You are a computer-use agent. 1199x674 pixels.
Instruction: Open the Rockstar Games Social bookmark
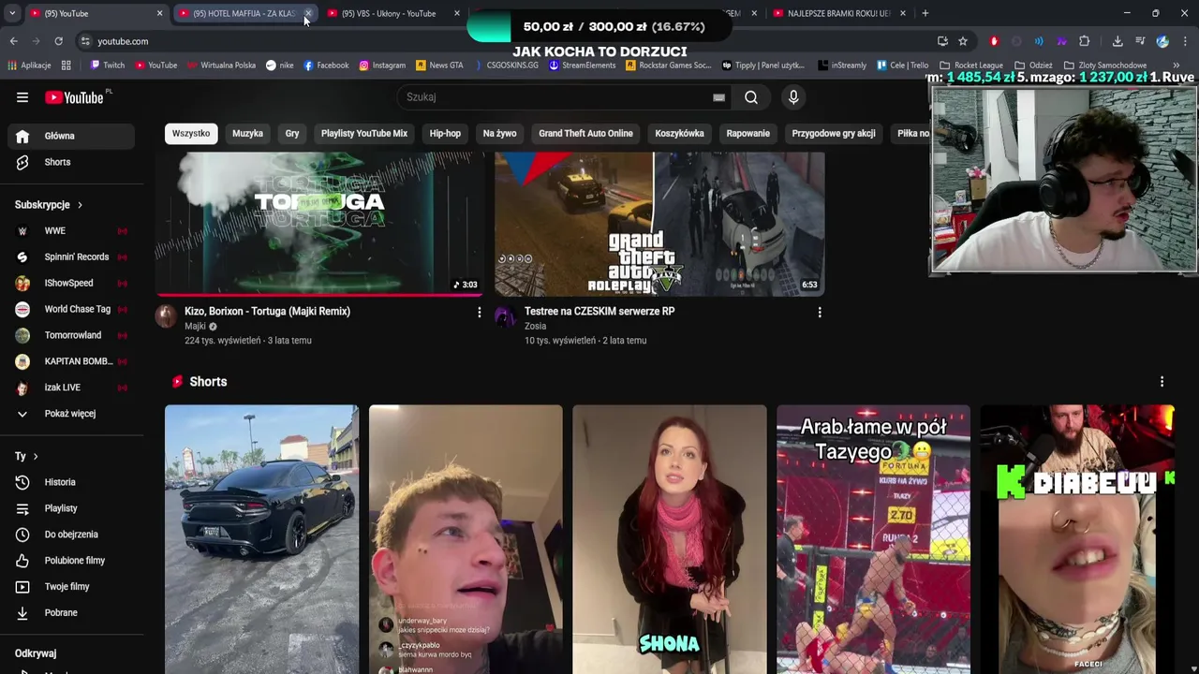[x=669, y=66]
